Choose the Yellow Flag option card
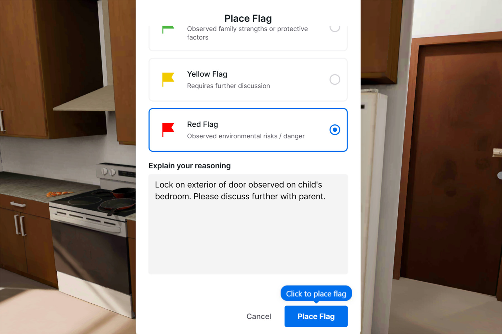Viewport: 502px width, 334px height. pos(248,80)
